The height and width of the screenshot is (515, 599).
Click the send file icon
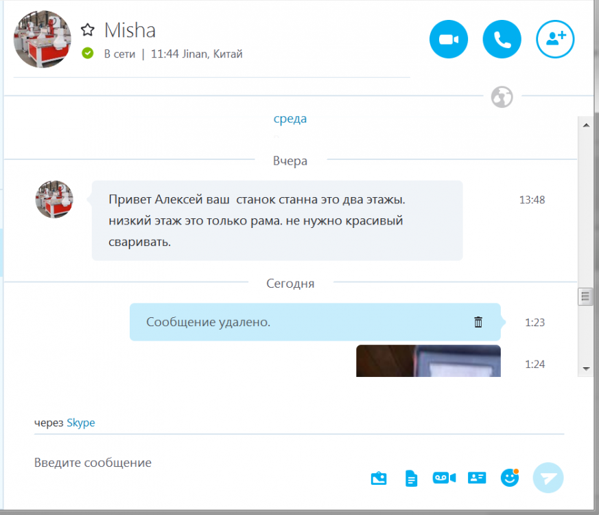point(411,479)
